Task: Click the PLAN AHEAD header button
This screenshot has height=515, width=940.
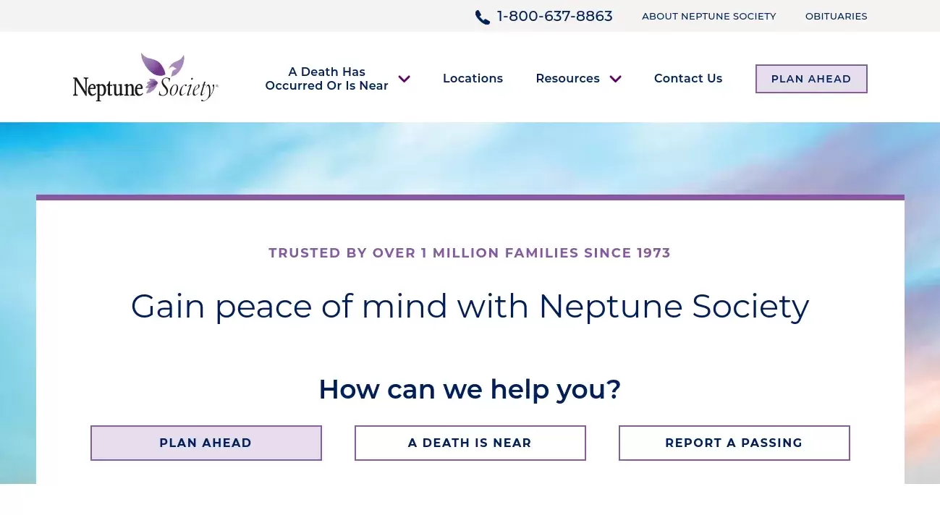Action: coord(811,78)
